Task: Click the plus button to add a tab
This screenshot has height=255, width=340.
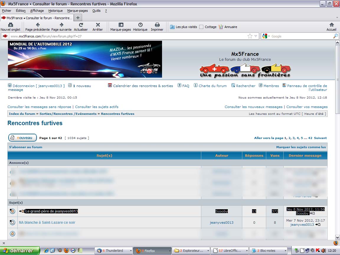Action: [78, 18]
